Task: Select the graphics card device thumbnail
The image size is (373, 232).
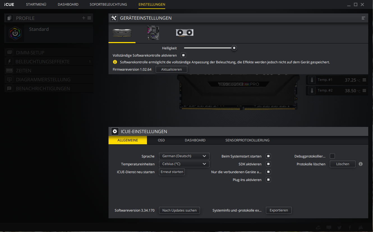Action: pyautogui.click(x=185, y=33)
